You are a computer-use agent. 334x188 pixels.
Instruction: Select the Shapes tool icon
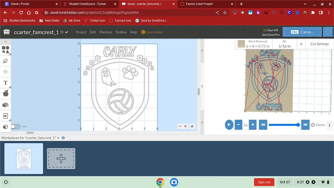pos(6,50)
